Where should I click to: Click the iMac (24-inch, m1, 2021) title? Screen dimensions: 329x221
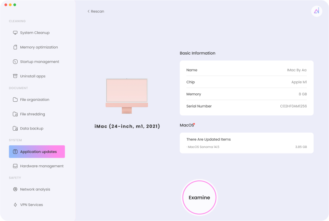[x=127, y=126]
